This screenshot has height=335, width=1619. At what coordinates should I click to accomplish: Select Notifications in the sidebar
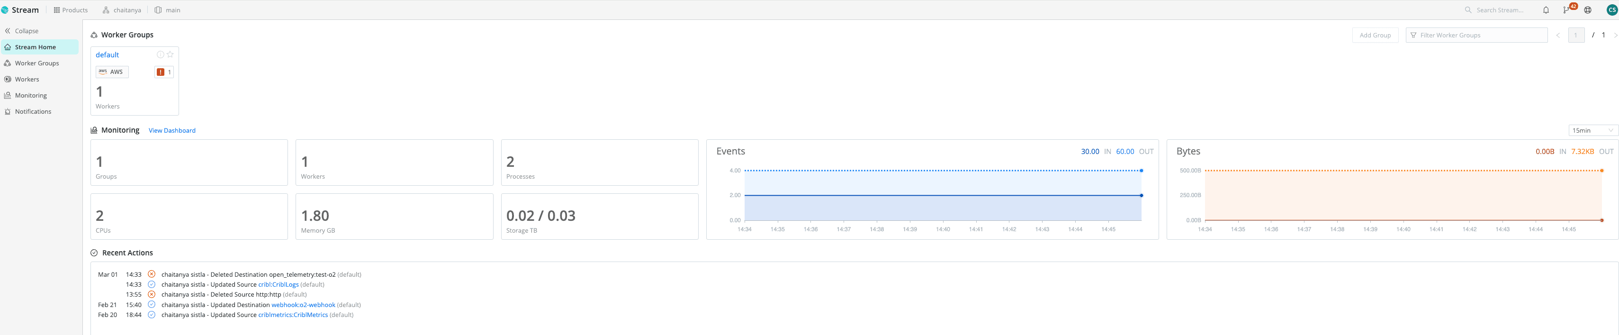coord(33,112)
